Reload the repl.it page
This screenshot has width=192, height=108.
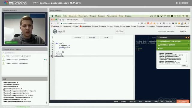58,23
